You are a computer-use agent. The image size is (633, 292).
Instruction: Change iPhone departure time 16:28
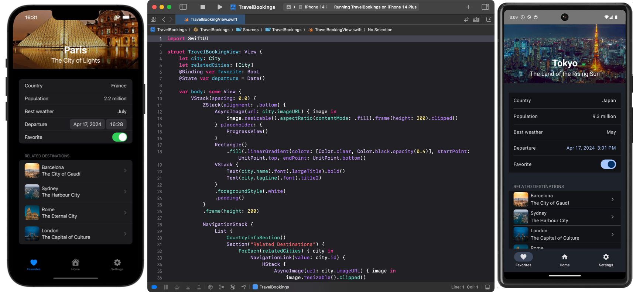point(116,124)
